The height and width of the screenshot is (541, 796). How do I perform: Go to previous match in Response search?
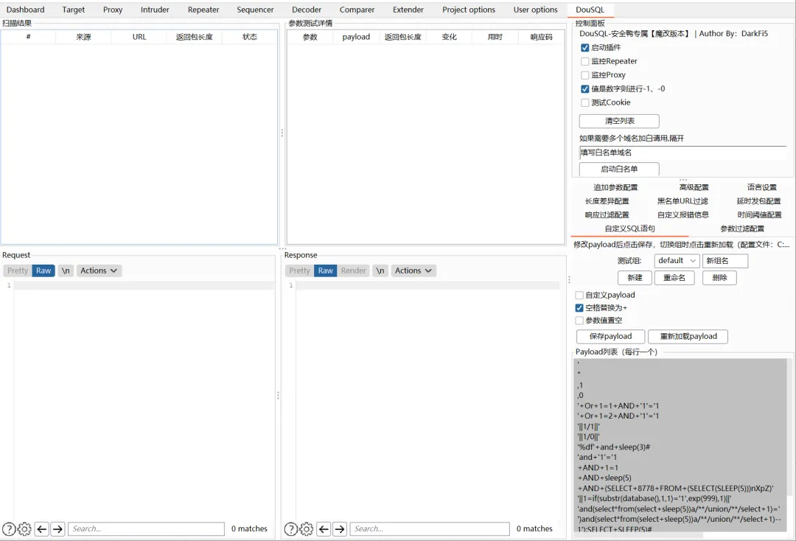click(324, 528)
